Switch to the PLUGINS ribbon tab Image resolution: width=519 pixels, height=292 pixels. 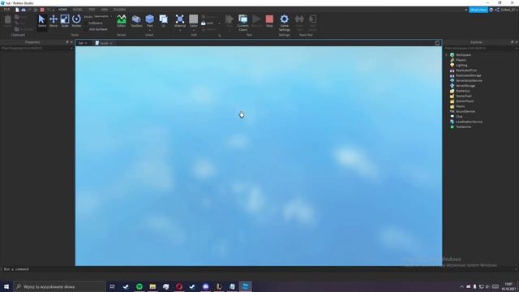(119, 10)
